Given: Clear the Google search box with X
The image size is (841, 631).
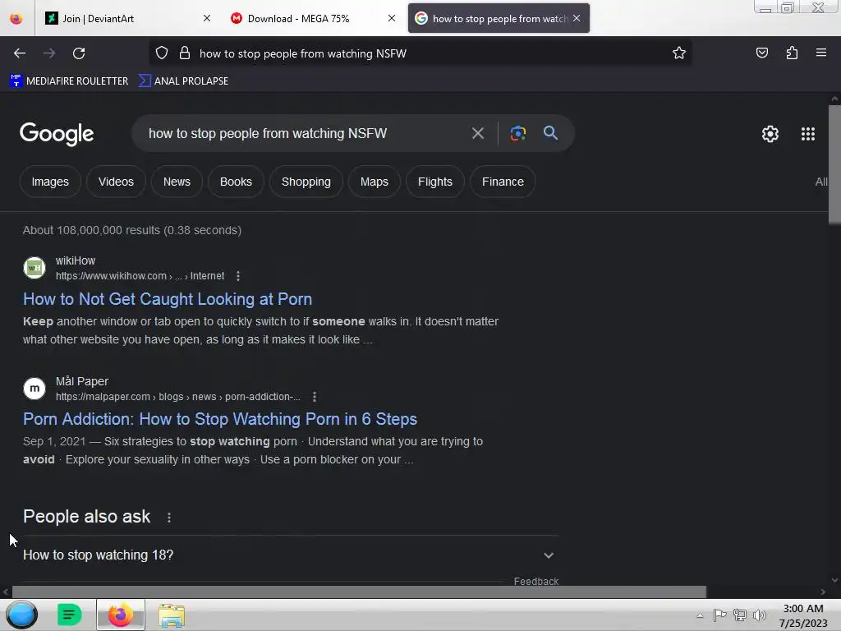Looking at the screenshot, I should pyautogui.click(x=477, y=133).
